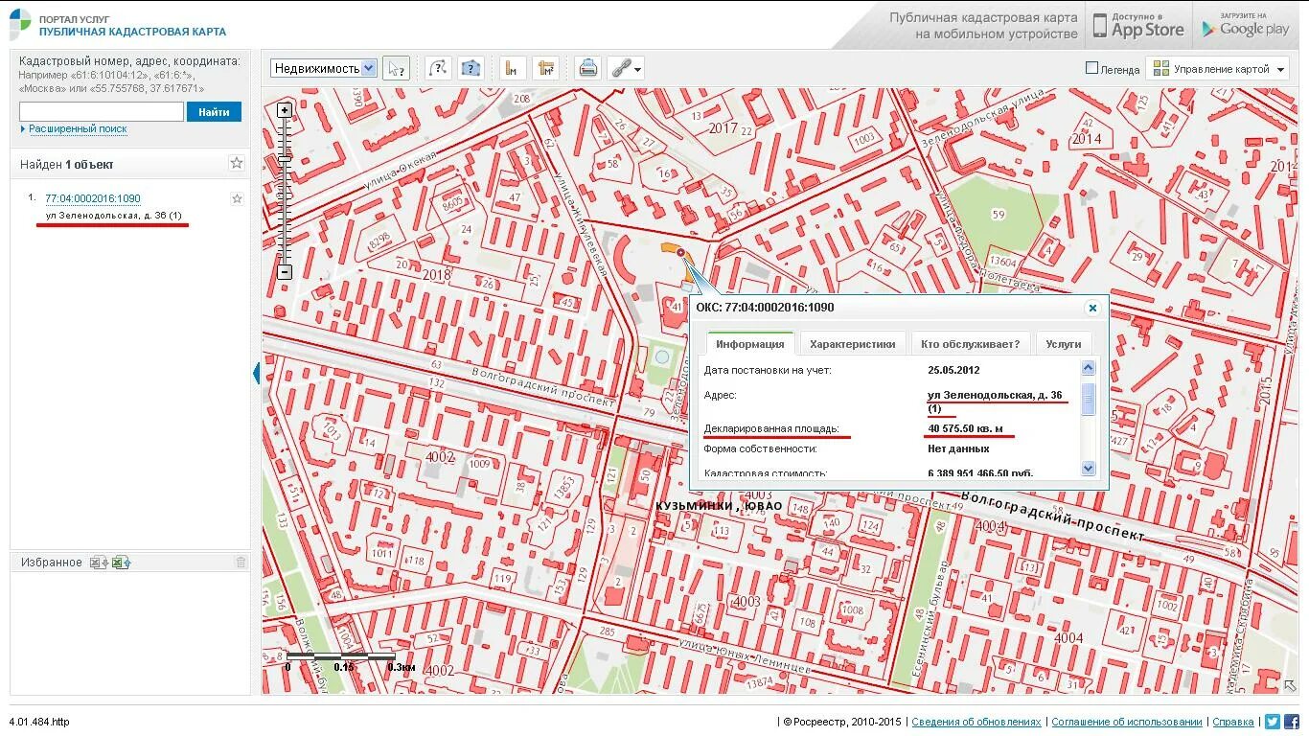Viewport: 1309px width, 736px height.
Task: Click the Портал услуг logo
Action: click(x=21, y=24)
